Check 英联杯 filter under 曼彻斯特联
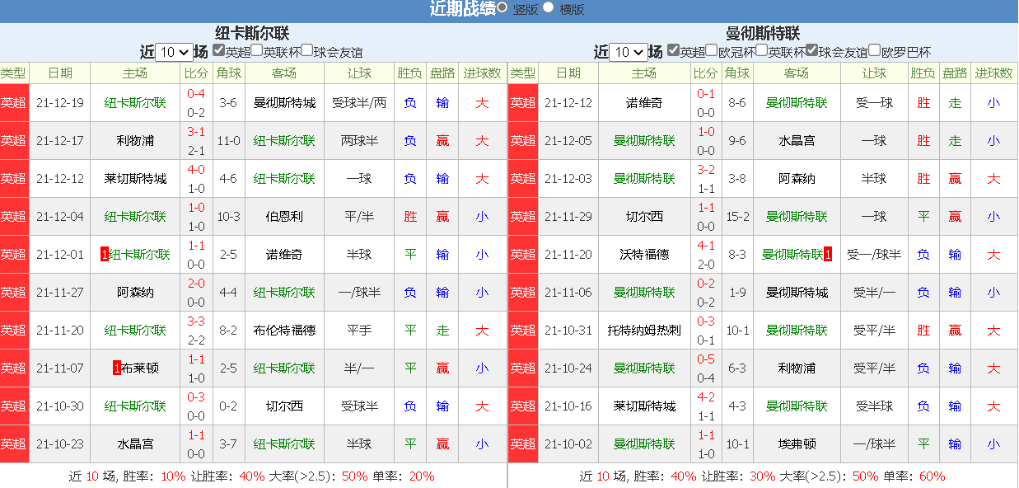Screen dimensions: 1019x488 [761, 50]
